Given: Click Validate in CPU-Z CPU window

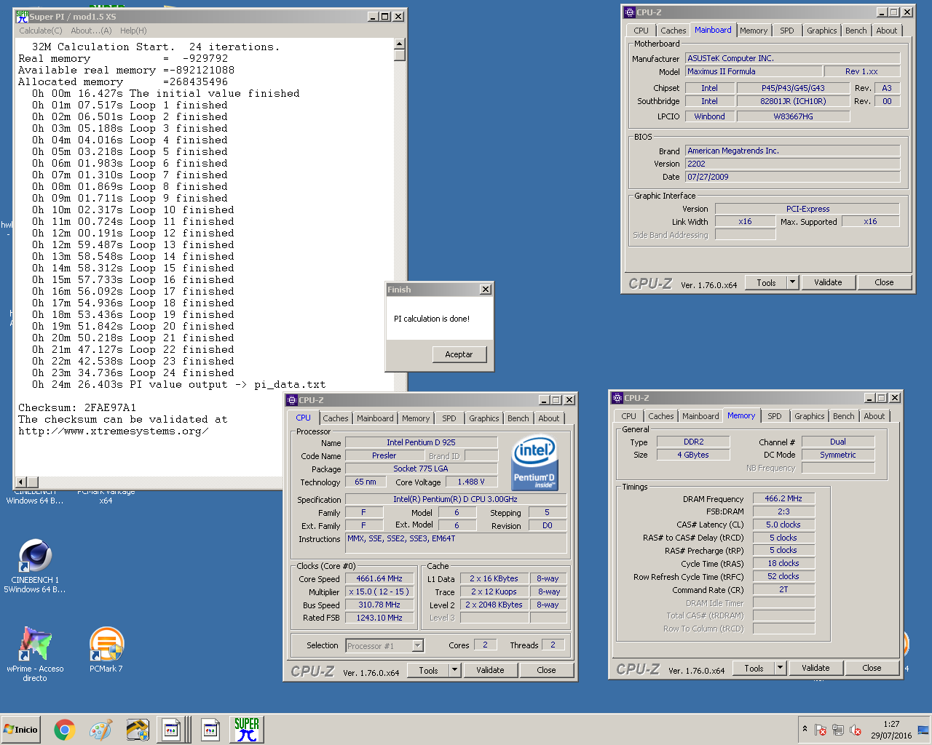Looking at the screenshot, I should pyautogui.click(x=490, y=670).
